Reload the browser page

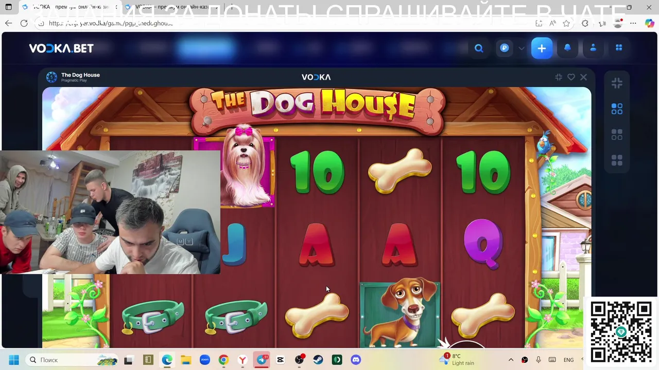[x=24, y=23]
